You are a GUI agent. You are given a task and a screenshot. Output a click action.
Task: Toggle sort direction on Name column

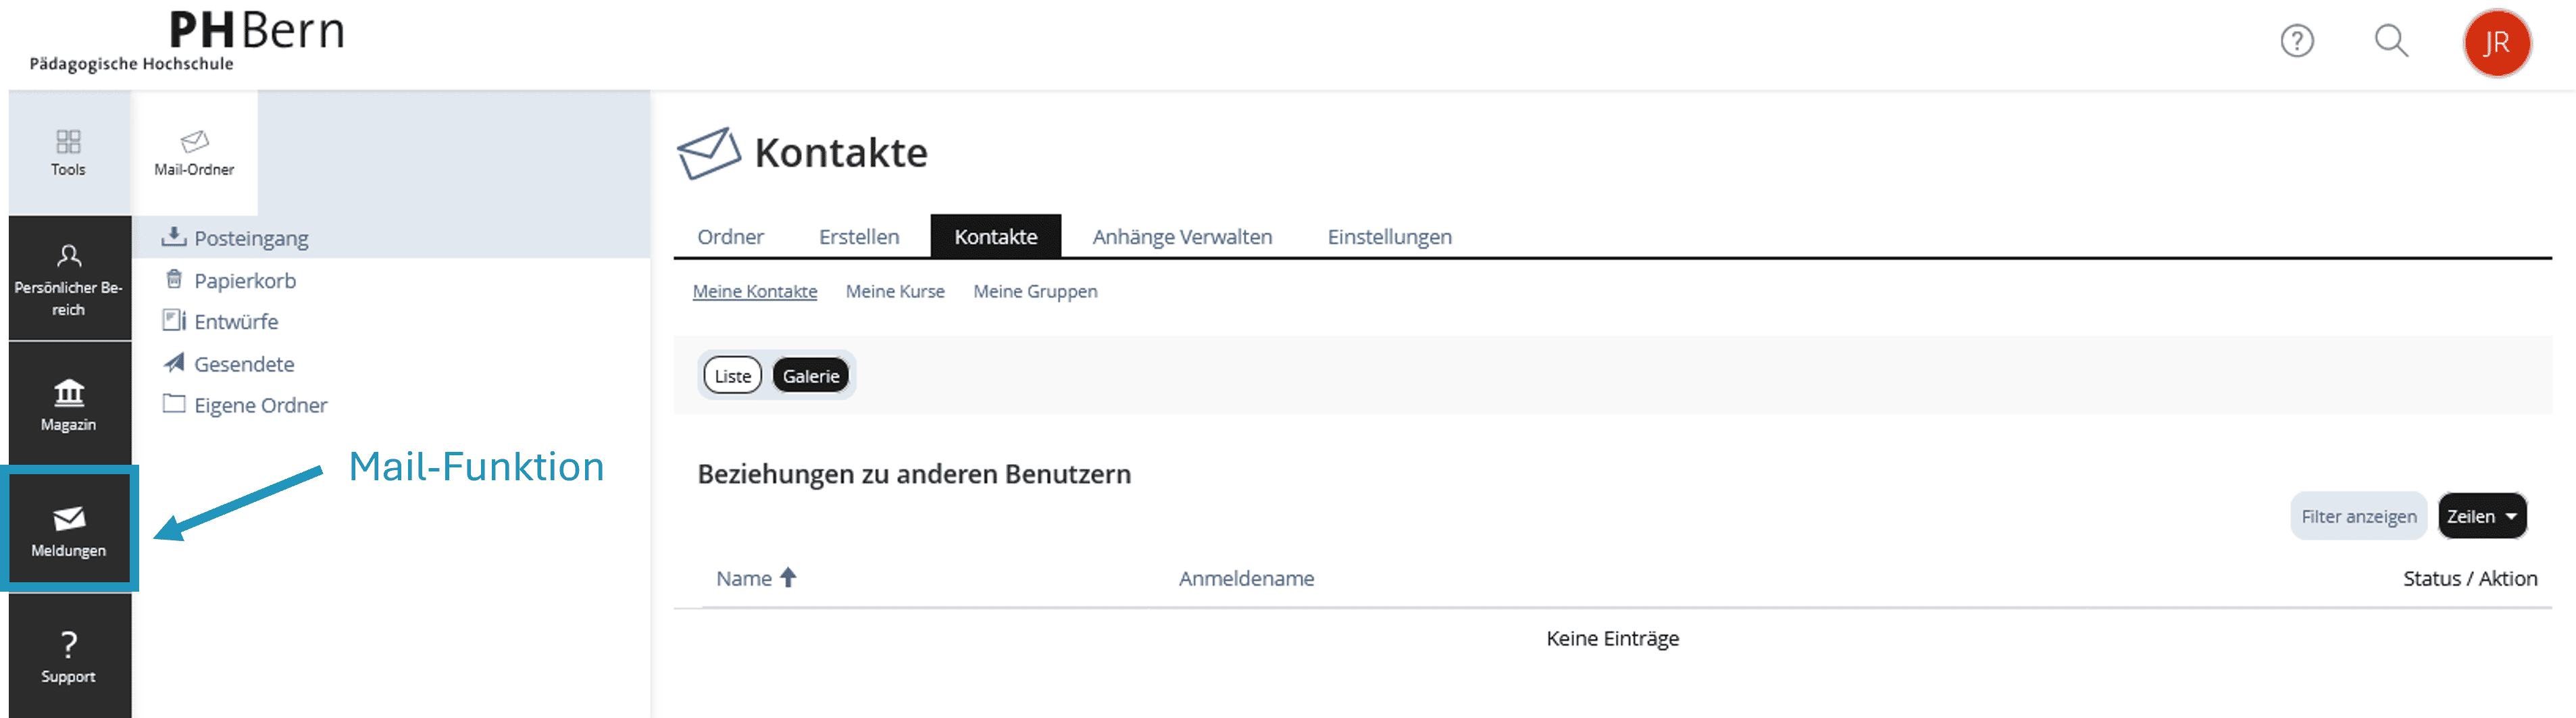788,577
